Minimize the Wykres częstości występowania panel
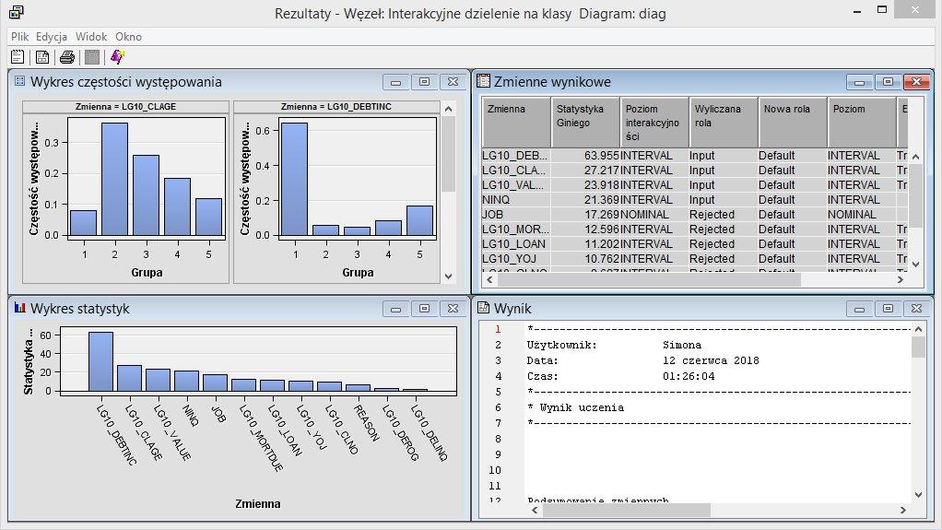 point(396,82)
